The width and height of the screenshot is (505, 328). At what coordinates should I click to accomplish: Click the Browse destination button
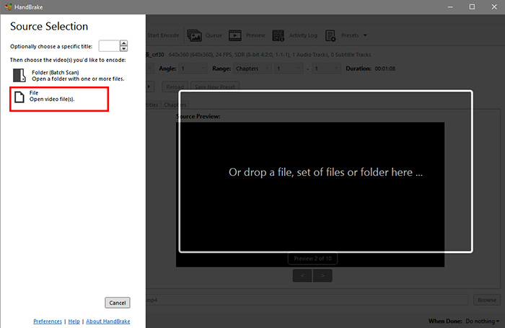[487, 300]
